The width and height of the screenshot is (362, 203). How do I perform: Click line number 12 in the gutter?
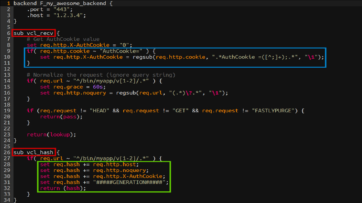7,69
